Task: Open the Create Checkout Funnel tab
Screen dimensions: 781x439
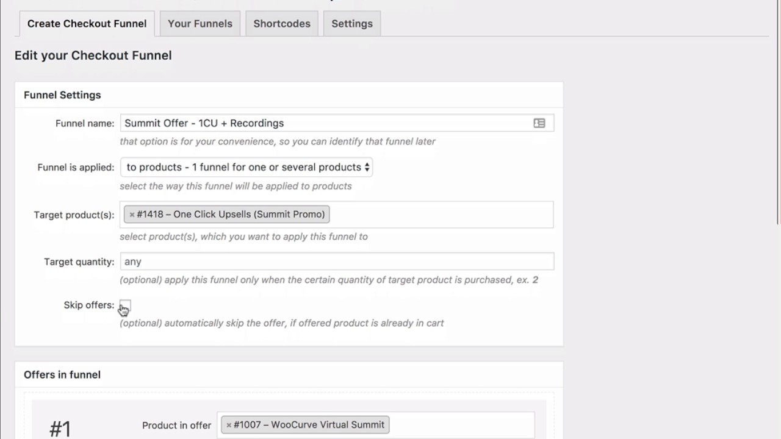Action: click(87, 24)
